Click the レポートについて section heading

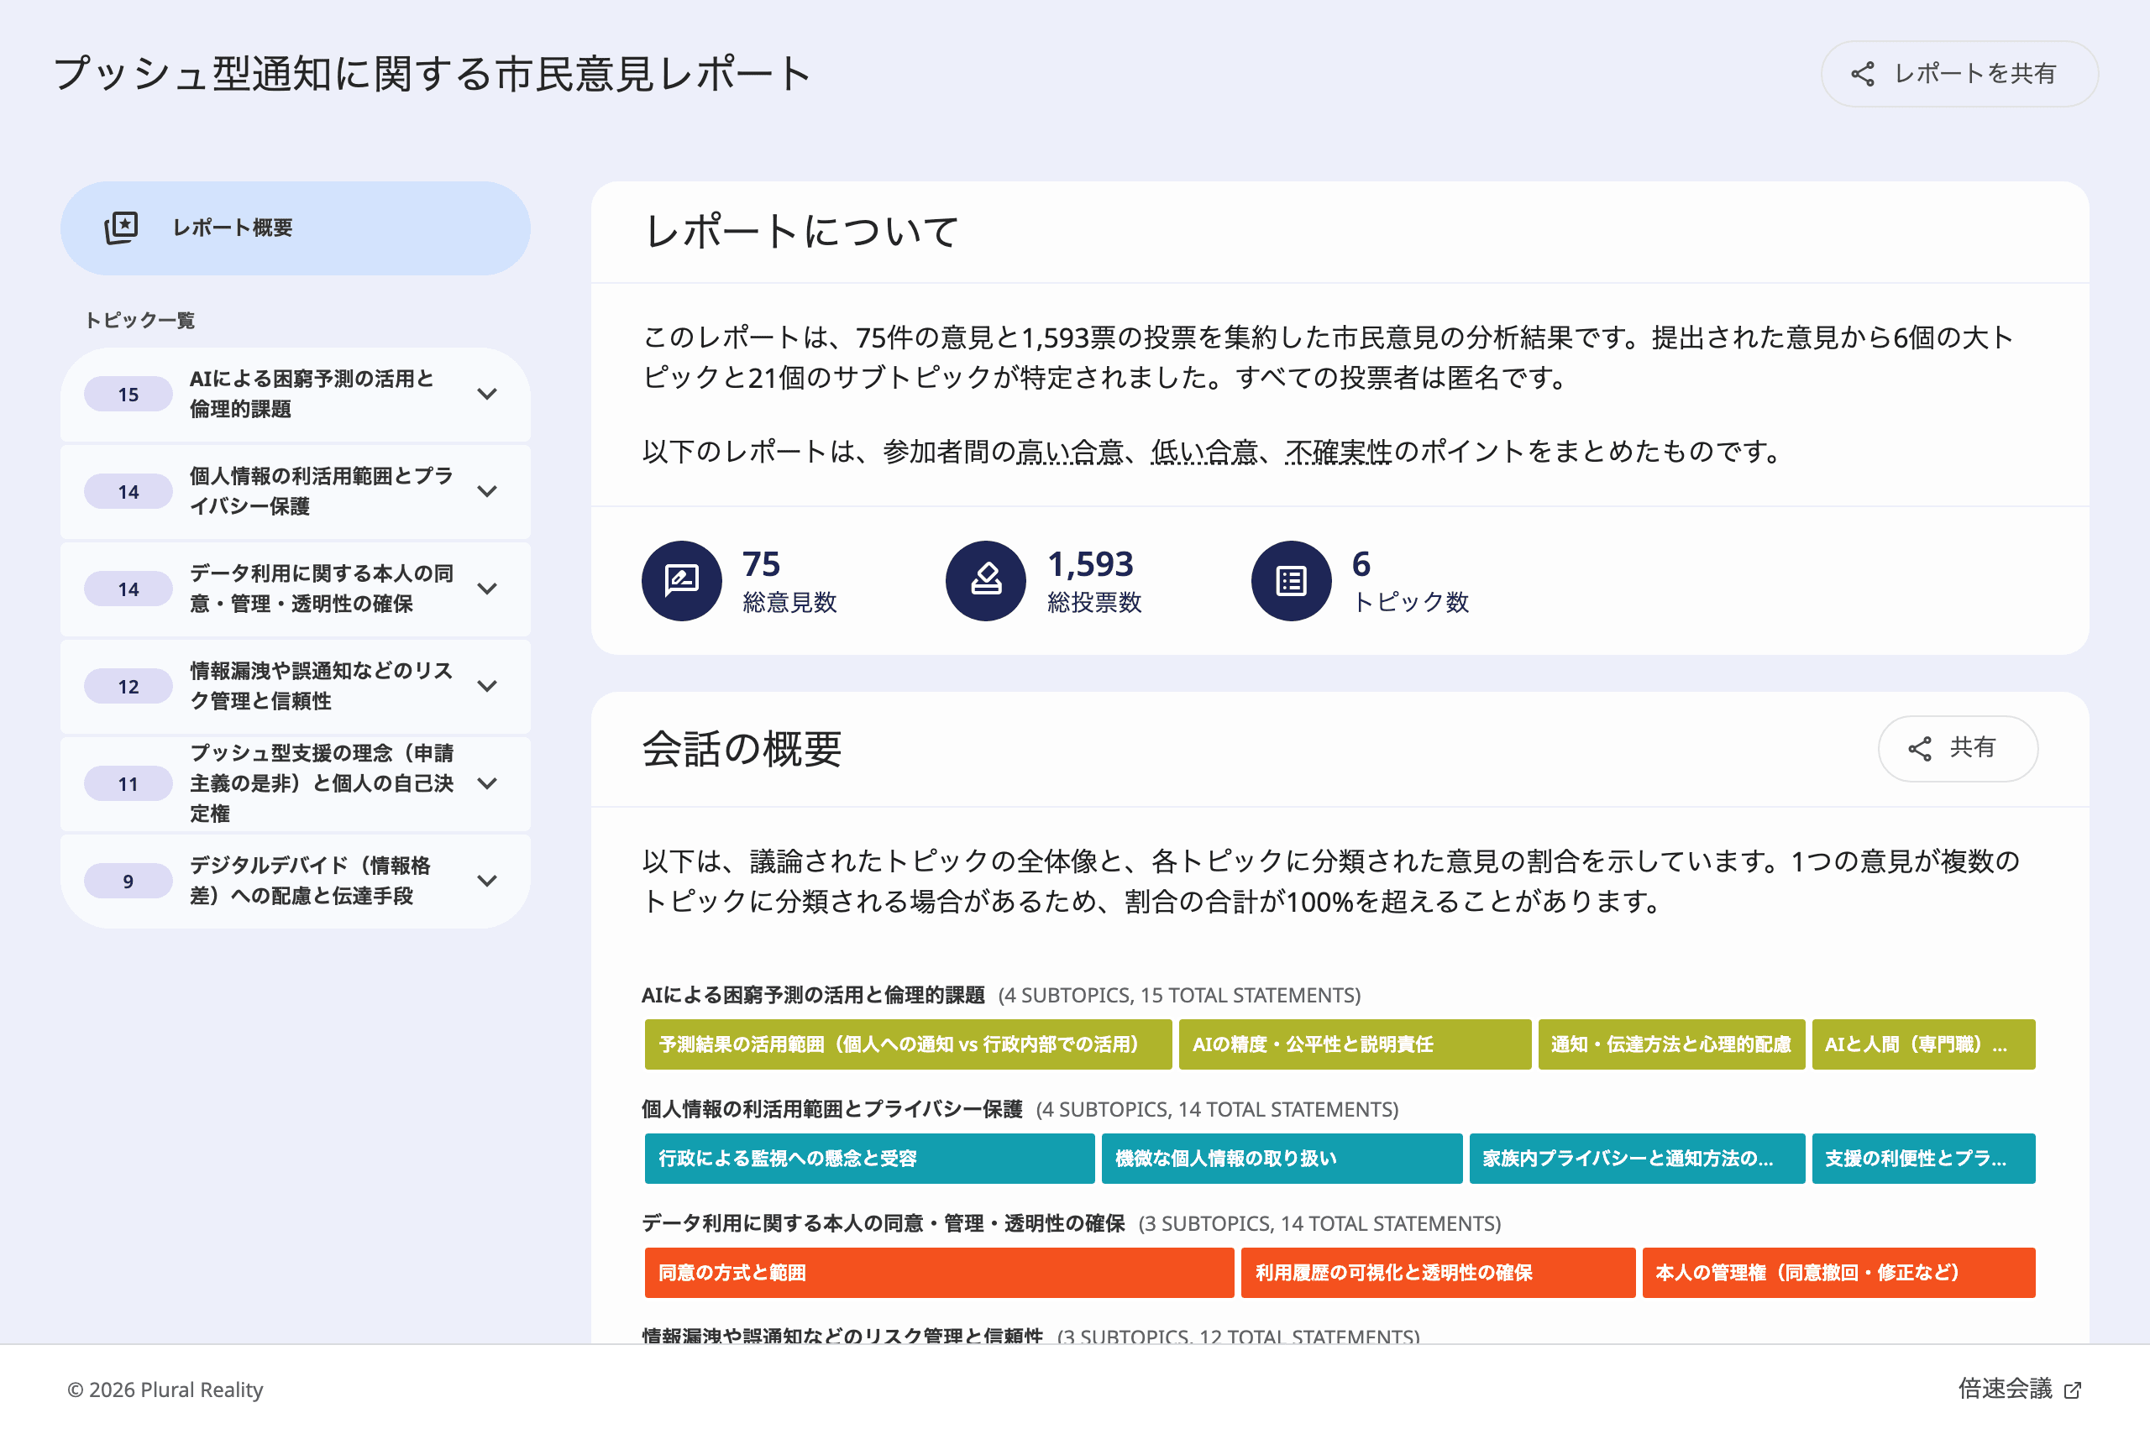800,232
